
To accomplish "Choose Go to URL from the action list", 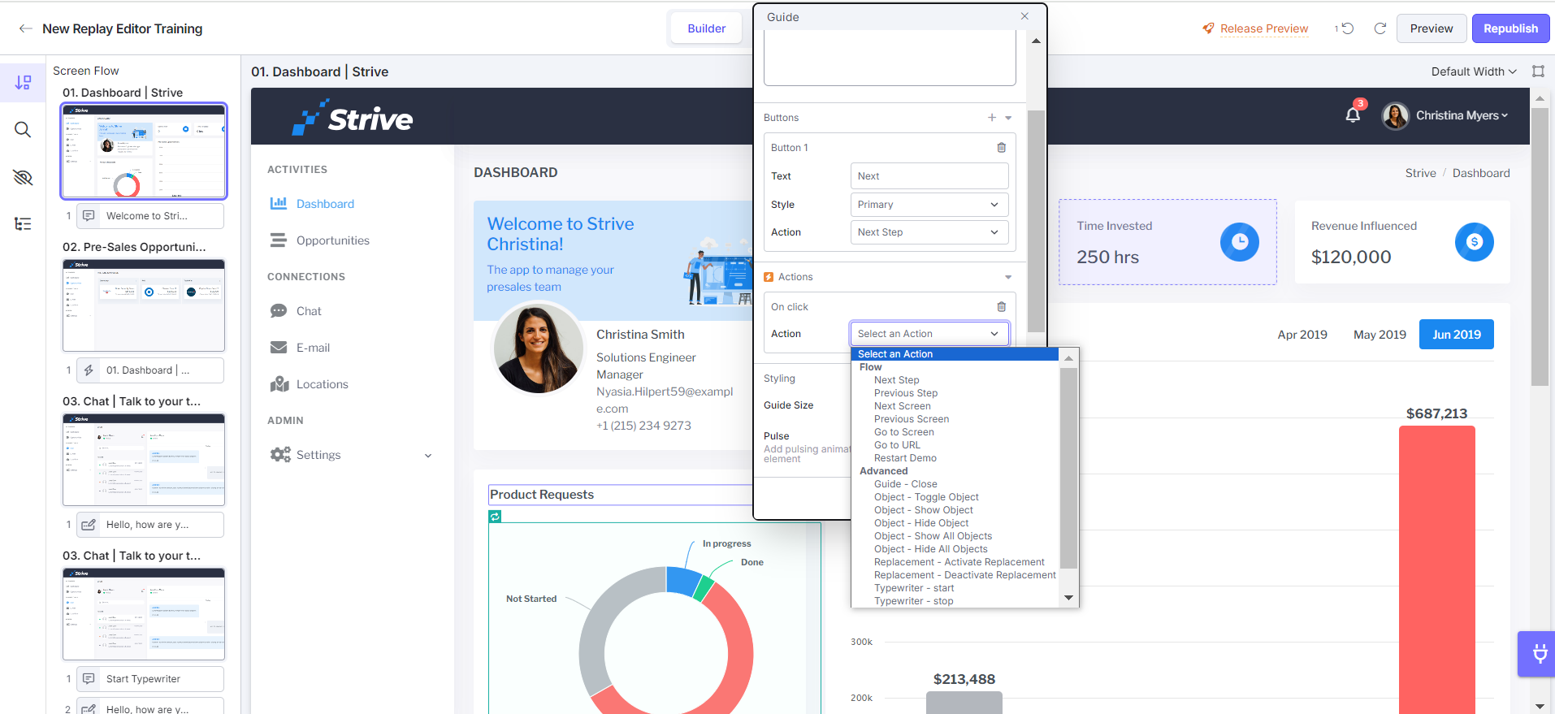I will point(897,445).
